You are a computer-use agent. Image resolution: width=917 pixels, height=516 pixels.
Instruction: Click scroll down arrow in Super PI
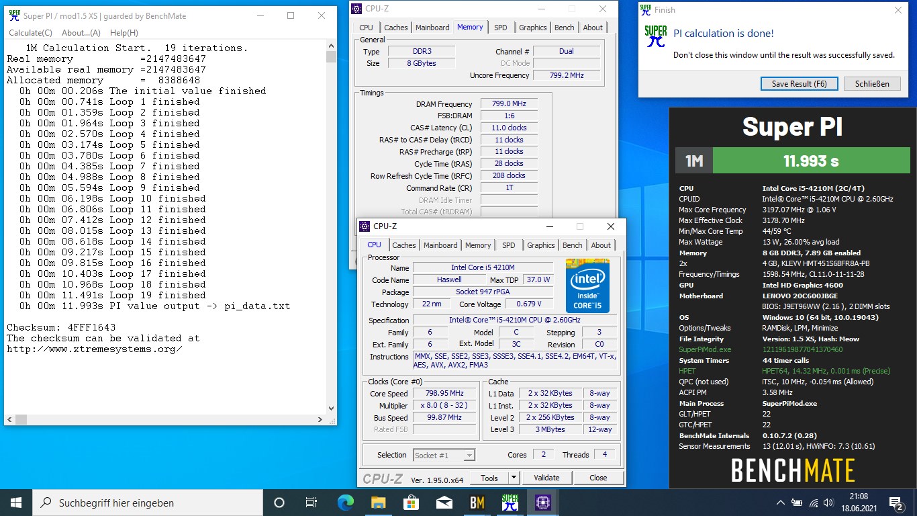(x=331, y=408)
